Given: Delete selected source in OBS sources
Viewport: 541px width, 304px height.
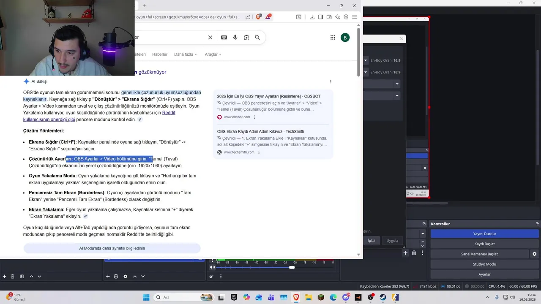Looking at the screenshot, I should click(116, 277).
